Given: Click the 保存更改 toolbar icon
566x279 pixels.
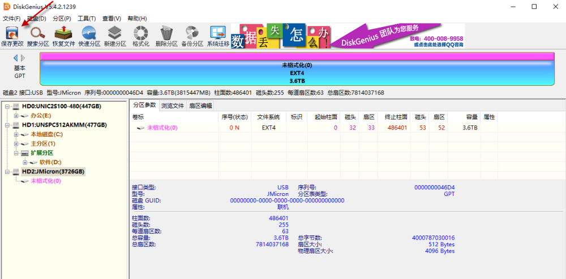Looking at the screenshot, I should coord(12,36).
